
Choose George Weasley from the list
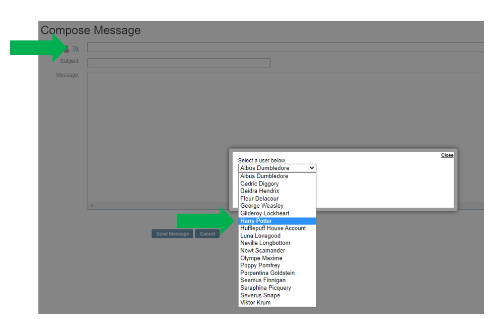click(x=277, y=206)
